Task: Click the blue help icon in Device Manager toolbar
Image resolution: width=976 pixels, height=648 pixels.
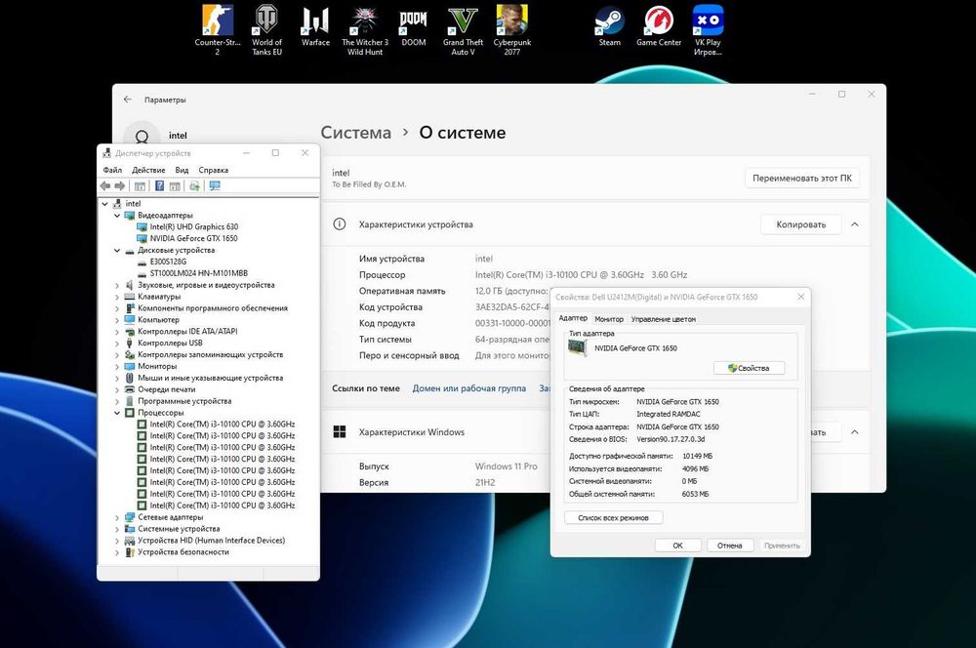Action: (158, 186)
